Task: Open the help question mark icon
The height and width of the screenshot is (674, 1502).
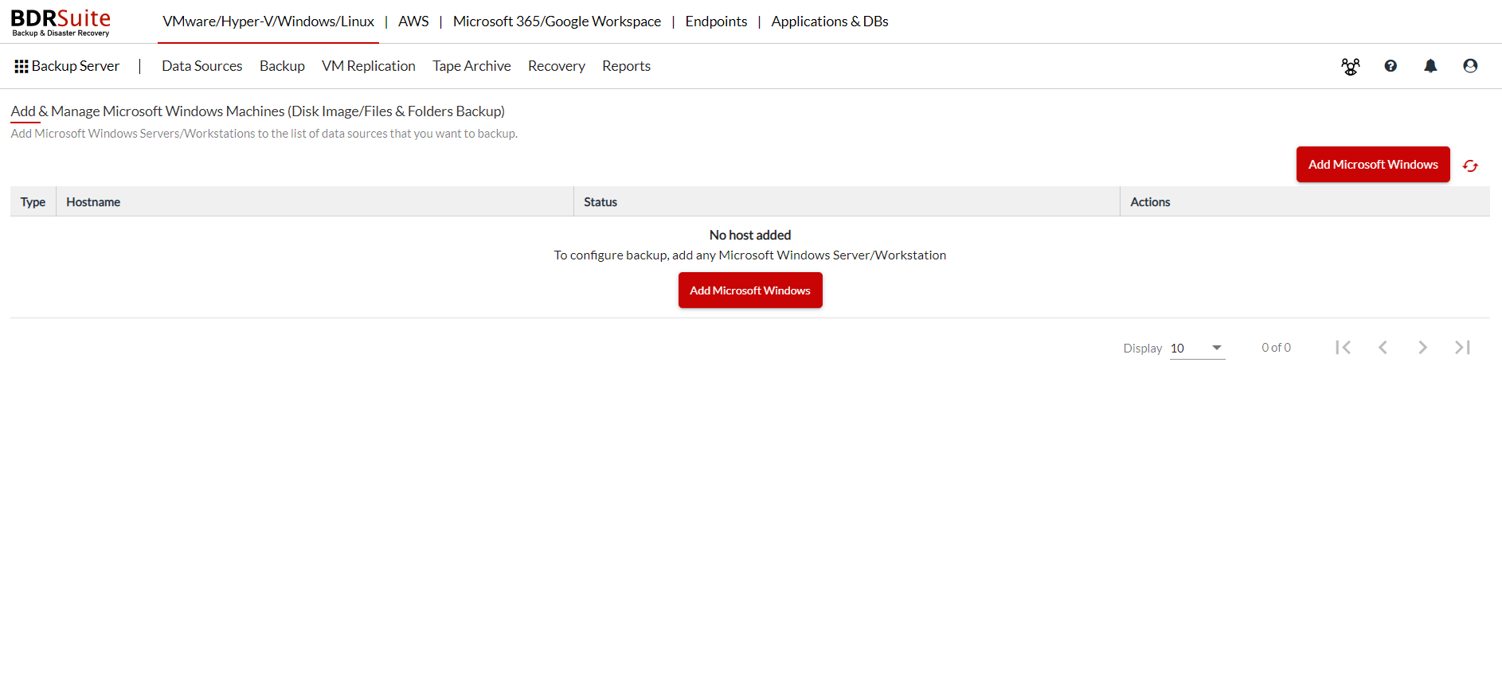Action: (1391, 66)
